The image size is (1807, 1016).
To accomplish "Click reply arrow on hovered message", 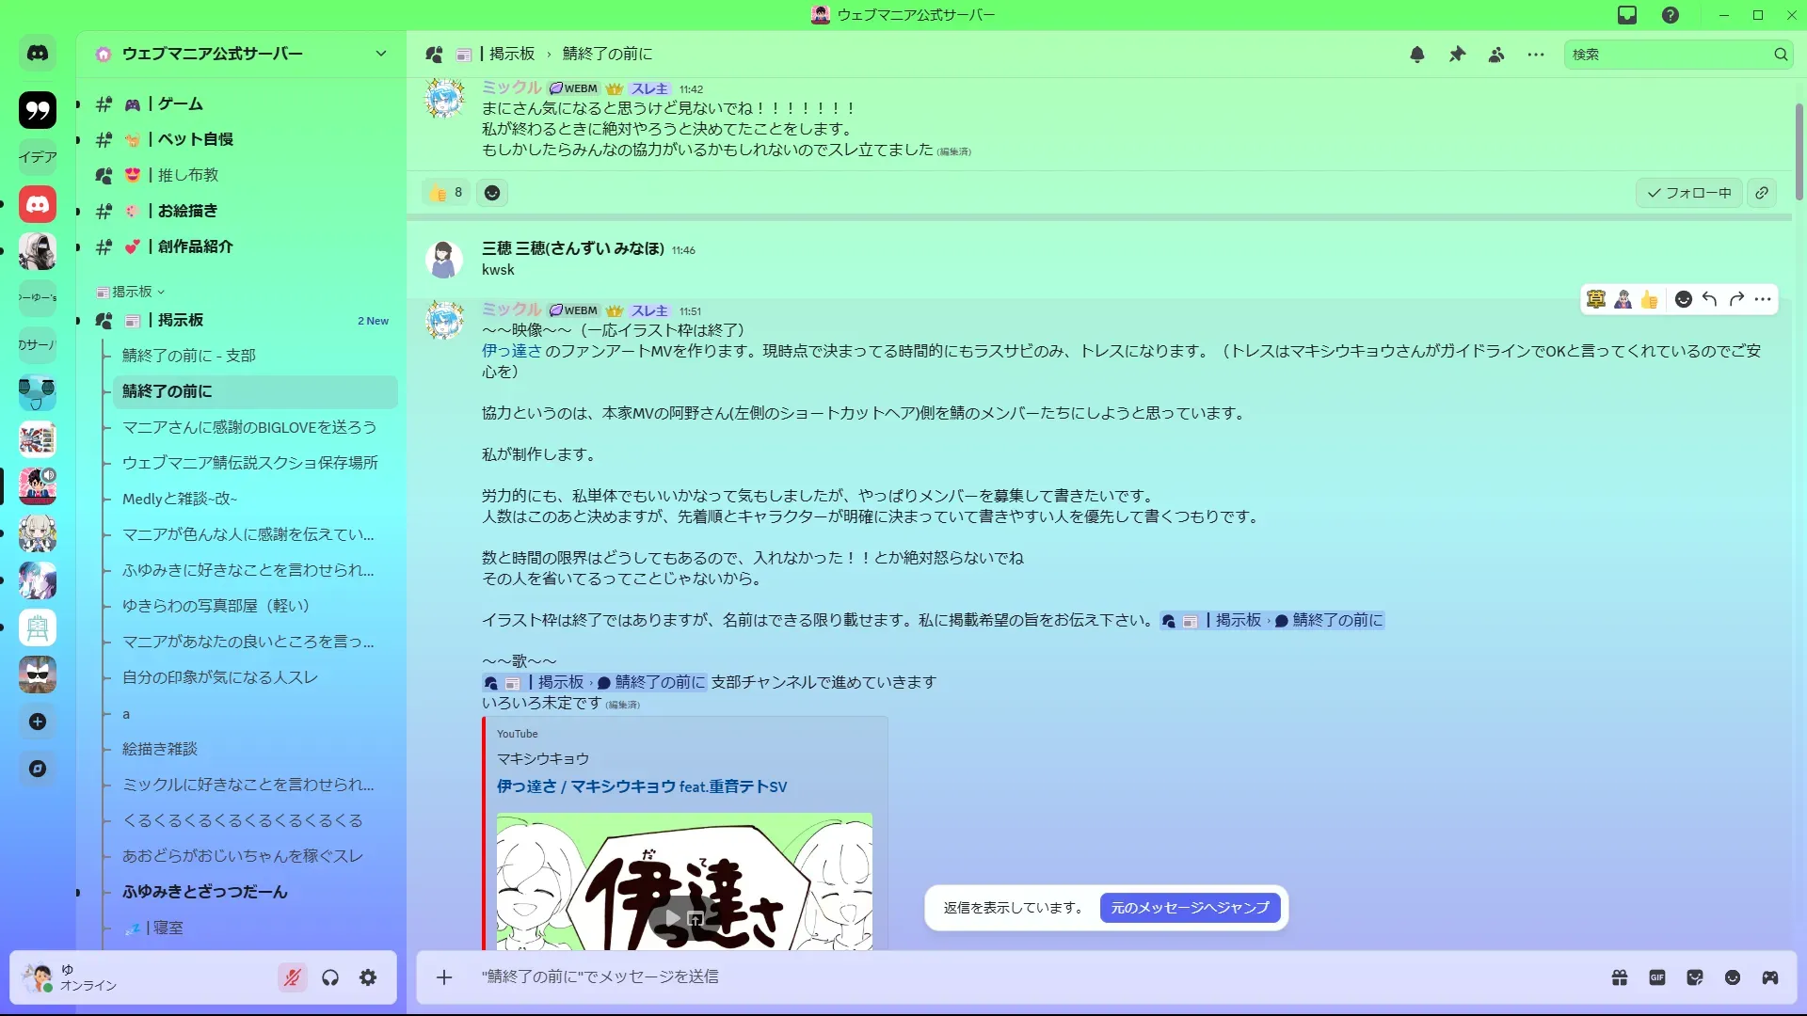I will [x=1710, y=299].
